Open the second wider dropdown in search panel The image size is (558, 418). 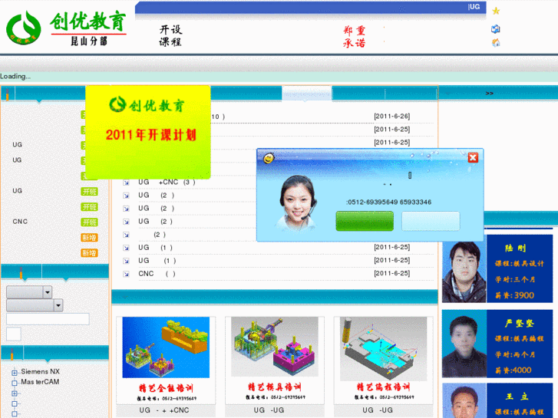coord(35,305)
